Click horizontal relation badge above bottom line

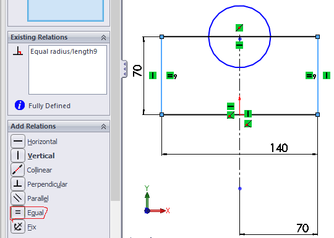pos(231,106)
